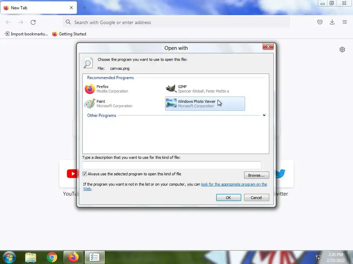The height and width of the screenshot is (264, 353).
Task: Open the Firefox hamburger menu
Action: pyautogui.click(x=344, y=22)
